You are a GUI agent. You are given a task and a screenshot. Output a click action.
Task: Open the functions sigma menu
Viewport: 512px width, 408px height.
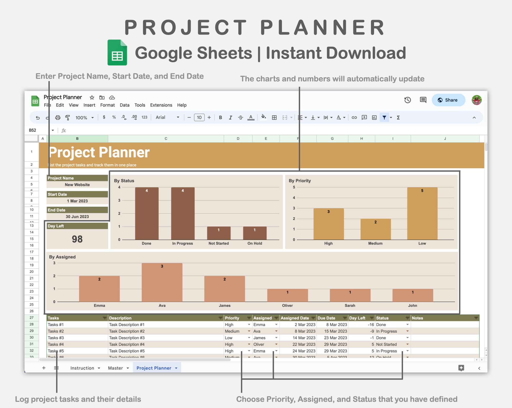(x=398, y=118)
